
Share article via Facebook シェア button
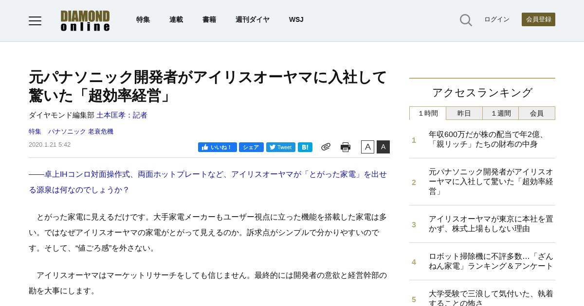251,147
